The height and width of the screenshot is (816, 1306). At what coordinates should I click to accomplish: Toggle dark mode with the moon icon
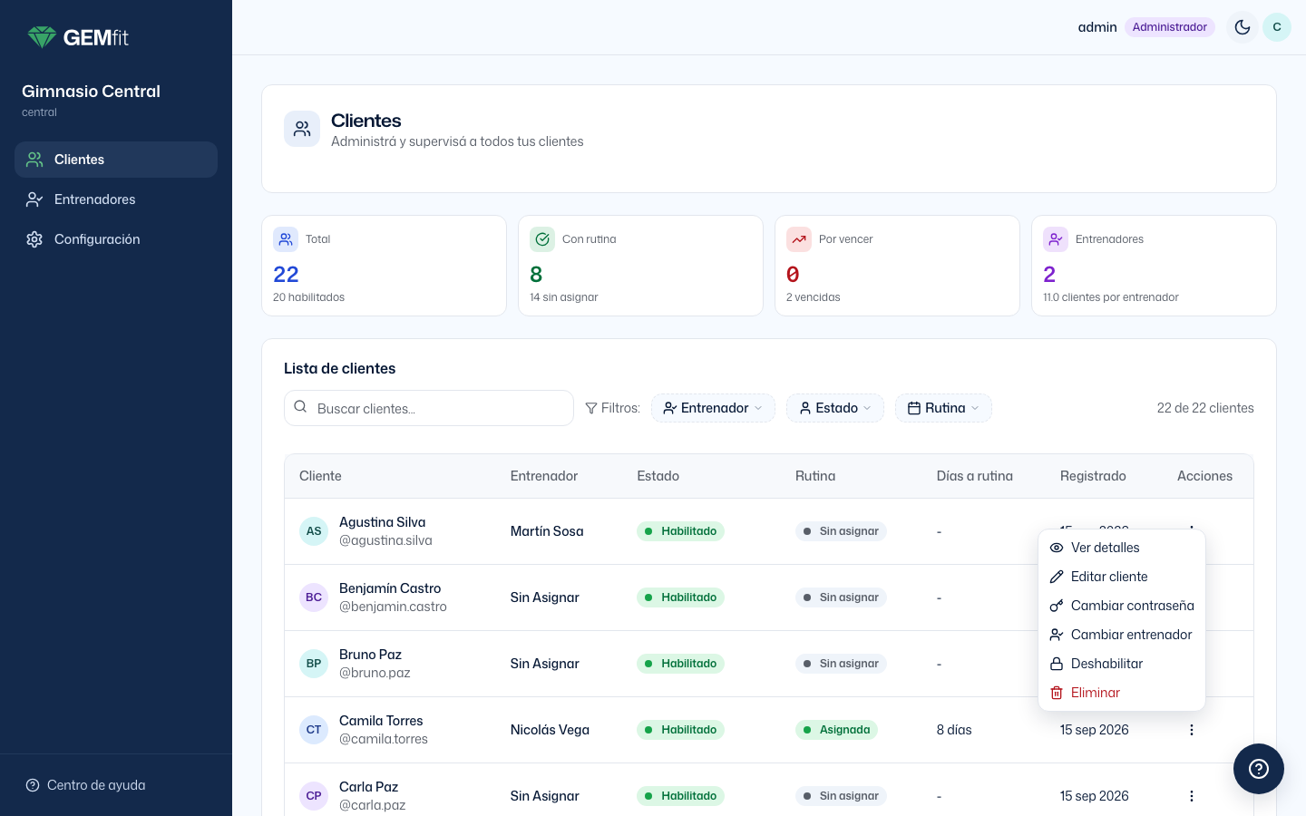[x=1243, y=27]
